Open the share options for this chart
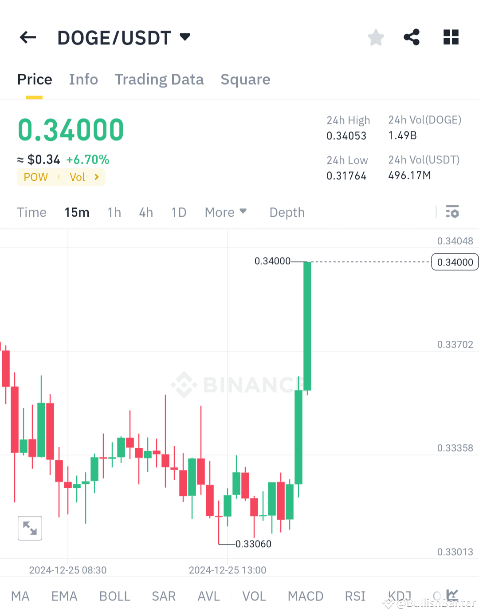Viewport: 479px width, 613px height. tap(412, 37)
